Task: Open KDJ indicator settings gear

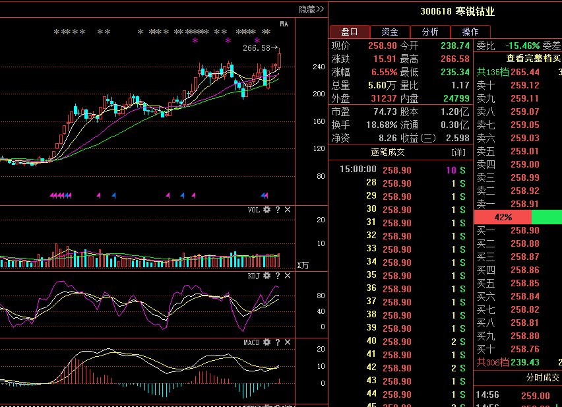Action: tap(266, 276)
